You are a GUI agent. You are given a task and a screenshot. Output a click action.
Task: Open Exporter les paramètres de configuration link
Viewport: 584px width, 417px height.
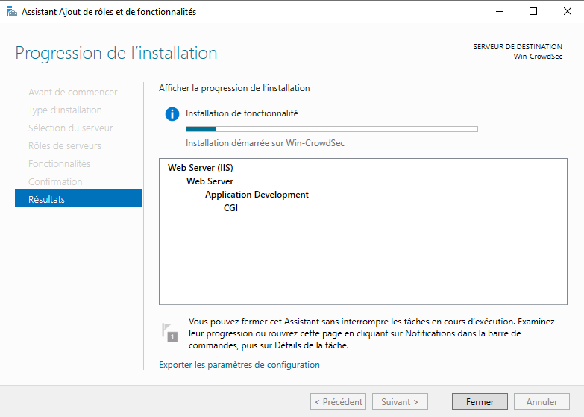pos(239,365)
